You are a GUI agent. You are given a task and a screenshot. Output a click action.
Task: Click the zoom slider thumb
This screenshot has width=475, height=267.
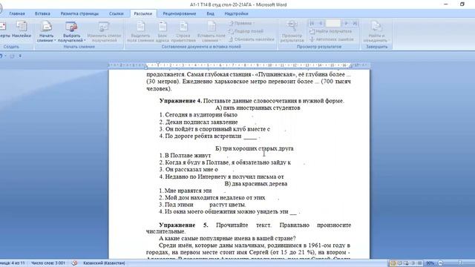point(460,263)
